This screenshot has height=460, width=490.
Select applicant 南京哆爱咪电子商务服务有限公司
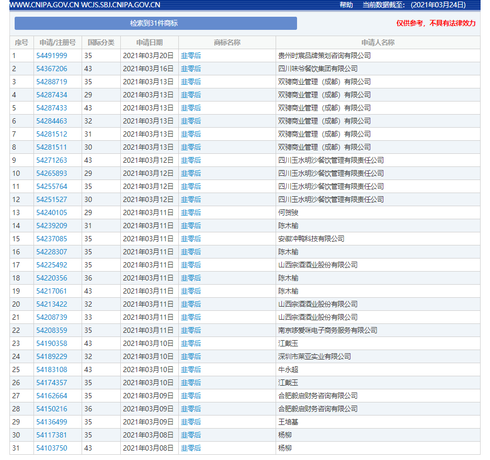coord(327,331)
